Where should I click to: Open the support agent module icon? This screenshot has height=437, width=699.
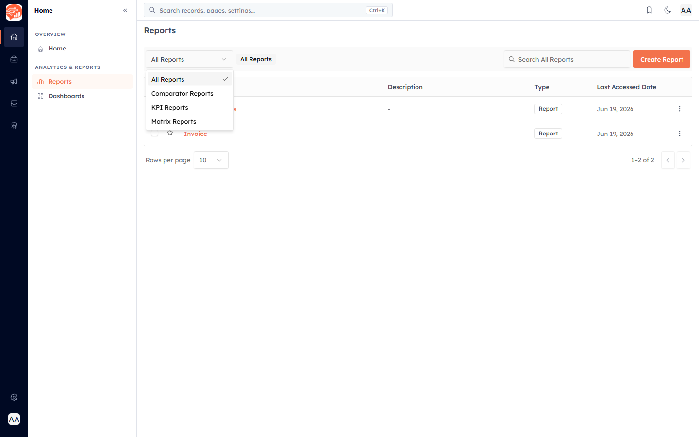[14, 126]
